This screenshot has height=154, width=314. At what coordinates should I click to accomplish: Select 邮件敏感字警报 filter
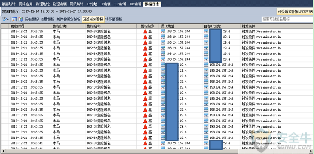[x=68, y=19]
